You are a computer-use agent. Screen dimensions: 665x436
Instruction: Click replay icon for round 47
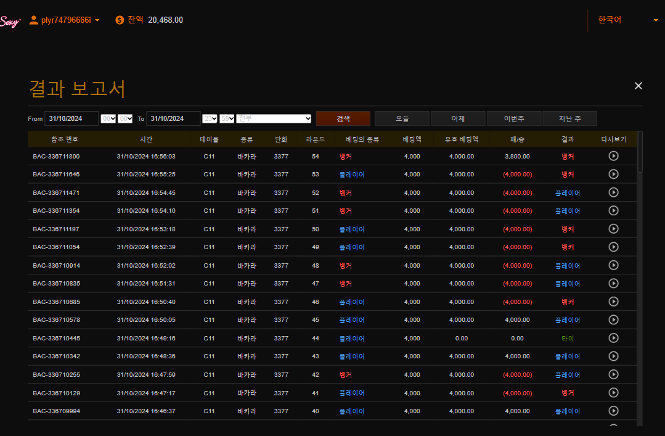[613, 283]
